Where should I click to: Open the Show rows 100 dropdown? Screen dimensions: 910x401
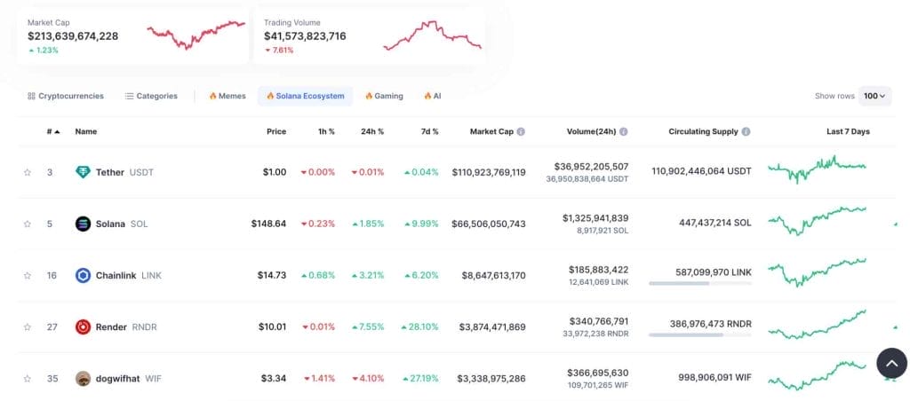pos(874,96)
